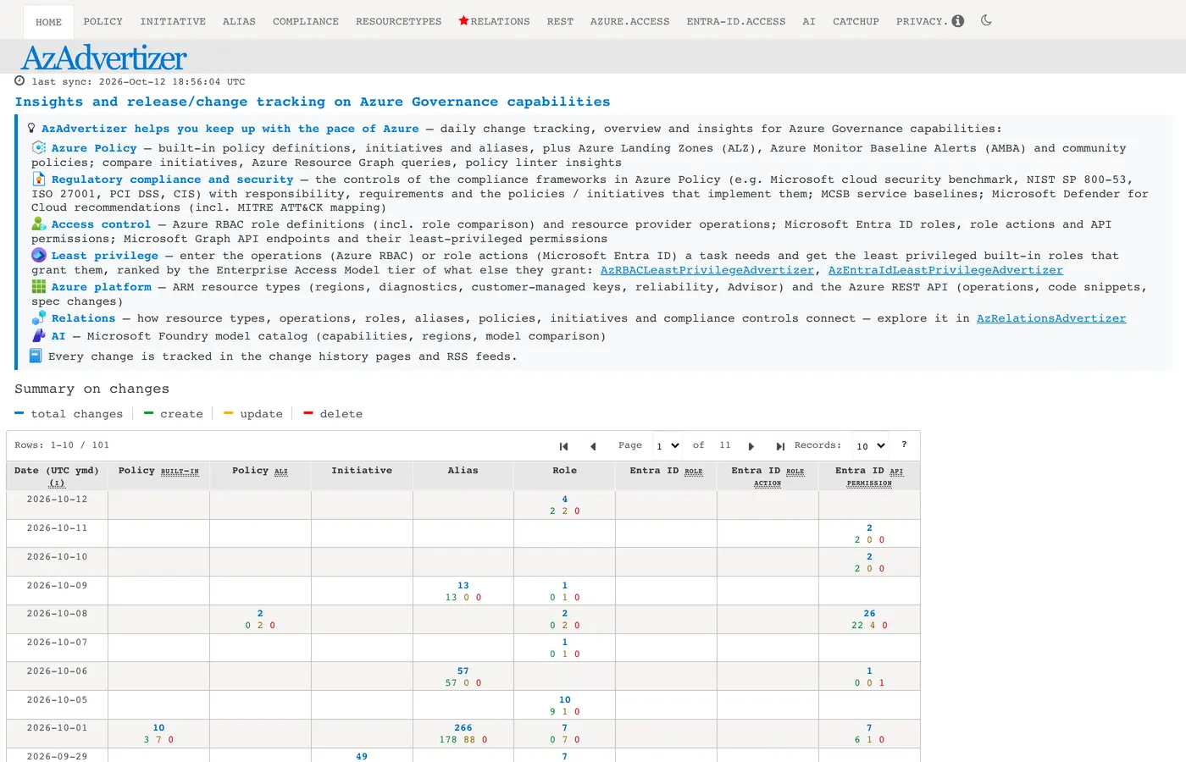Go to previous table page

[593, 446]
